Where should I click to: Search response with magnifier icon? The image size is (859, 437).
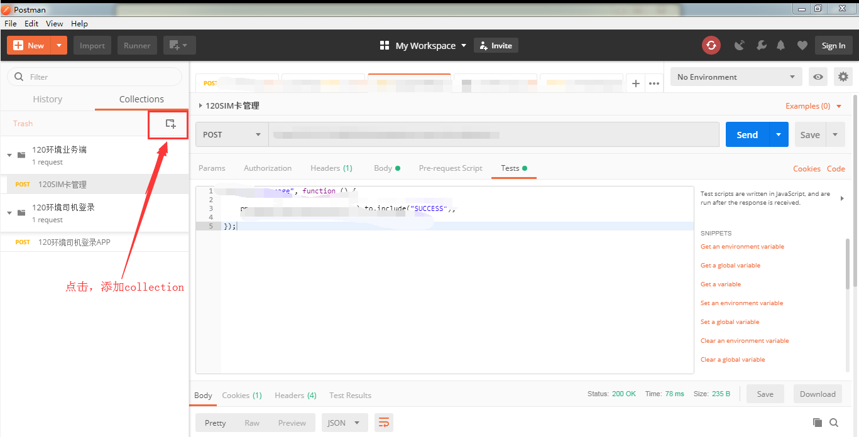click(834, 423)
